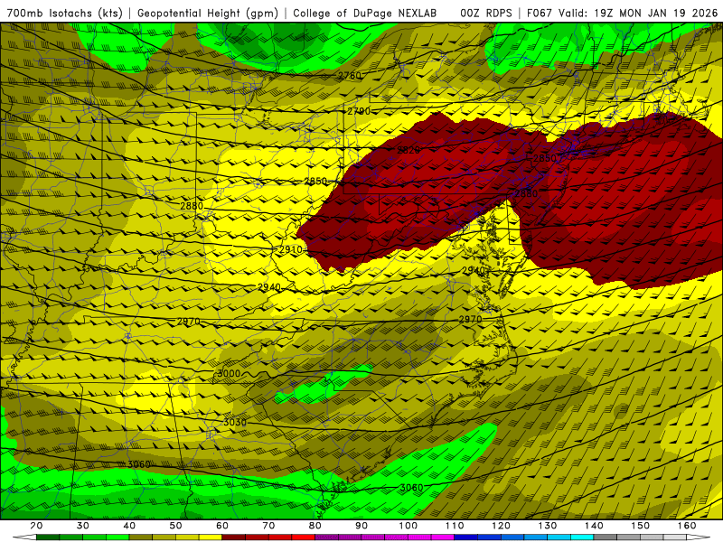Pick the dark maroon colorbar swatch
Screen dimensions: 723x542
click(234, 538)
